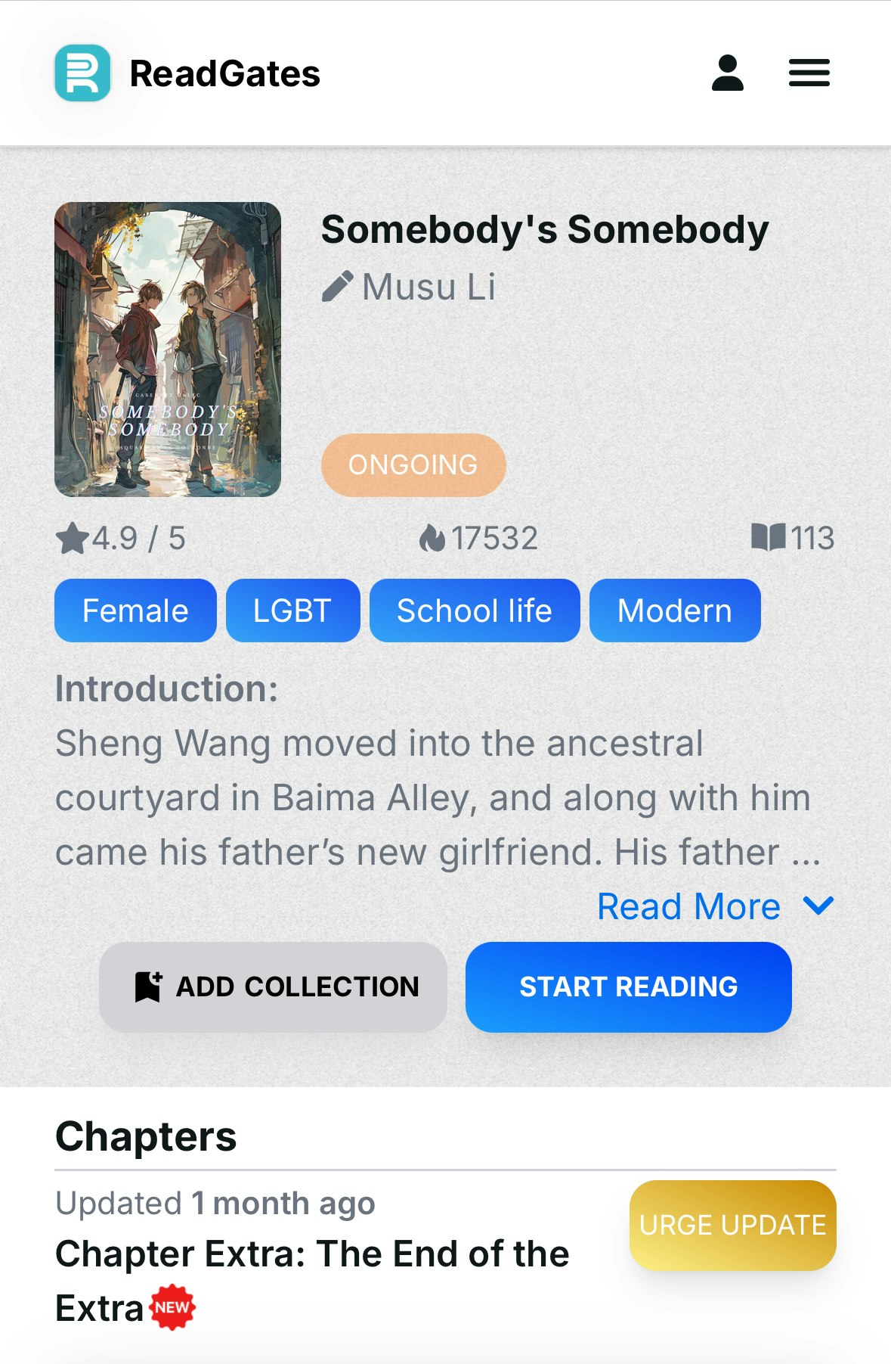This screenshot has width=891, height=1364.
Task: Tap the red NEW badge
Action: point(172,1307)
